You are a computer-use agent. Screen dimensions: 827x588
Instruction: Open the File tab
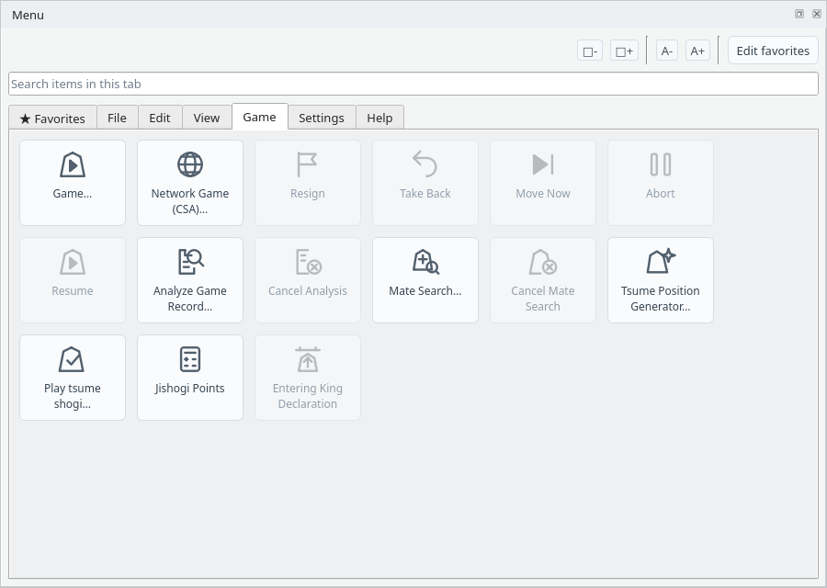click(117, 118)
